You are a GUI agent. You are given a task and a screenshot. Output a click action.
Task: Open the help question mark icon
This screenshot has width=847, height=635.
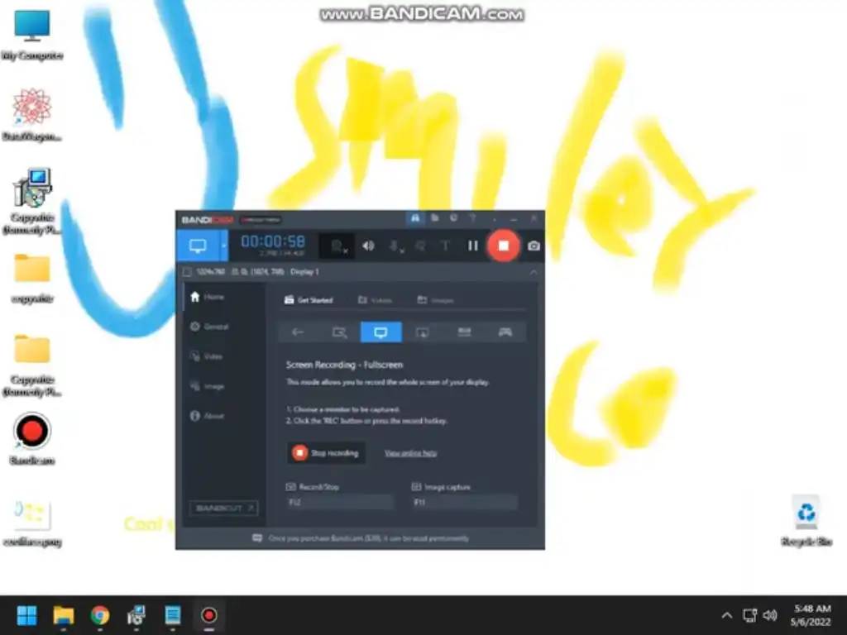[472, 218]
